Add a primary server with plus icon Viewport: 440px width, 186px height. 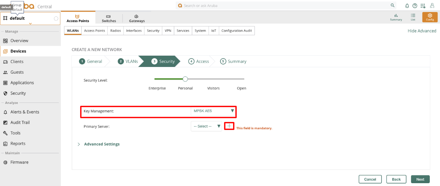[229, 126]
